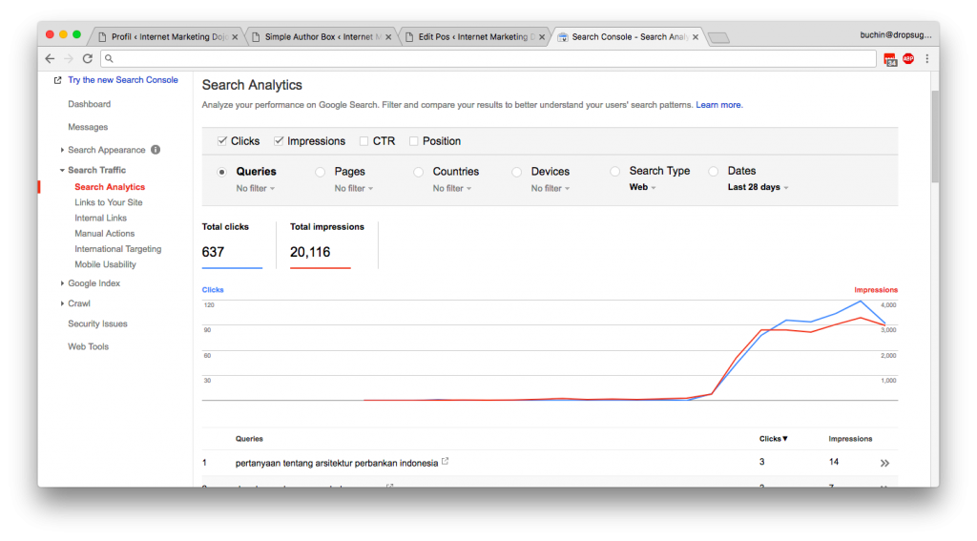Select the Queries radio button
Image resolution: width=977 pixels, height=541 pixels.
point(221,172)
